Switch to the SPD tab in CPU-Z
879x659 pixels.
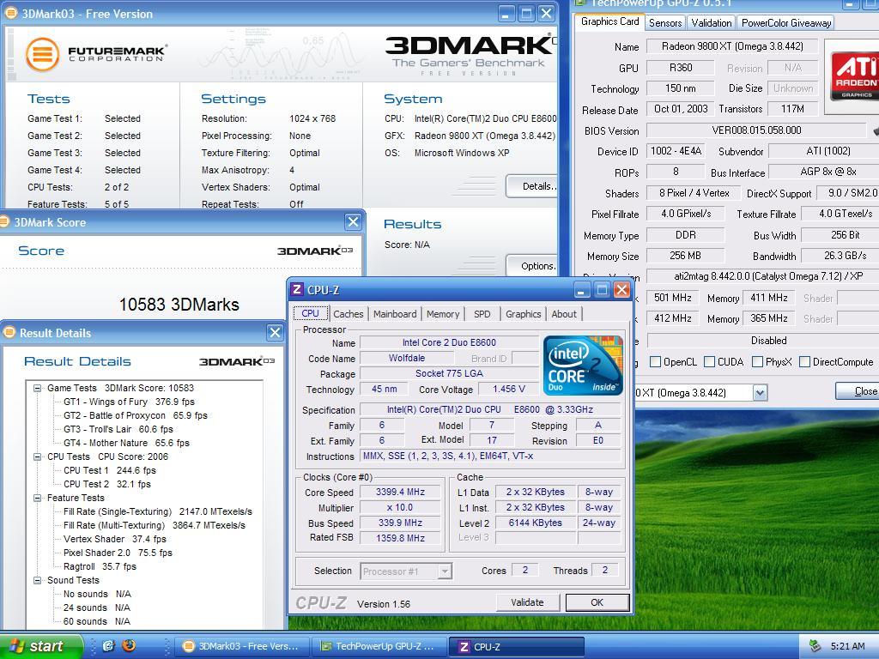pyautogui.click(x=482, y=314)
